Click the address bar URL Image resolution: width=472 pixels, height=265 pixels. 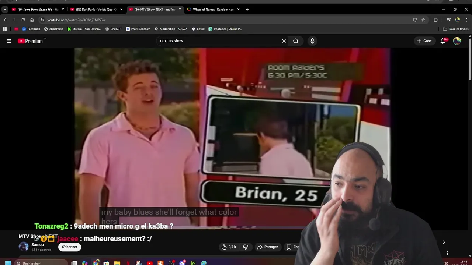(x=76, y=20)
